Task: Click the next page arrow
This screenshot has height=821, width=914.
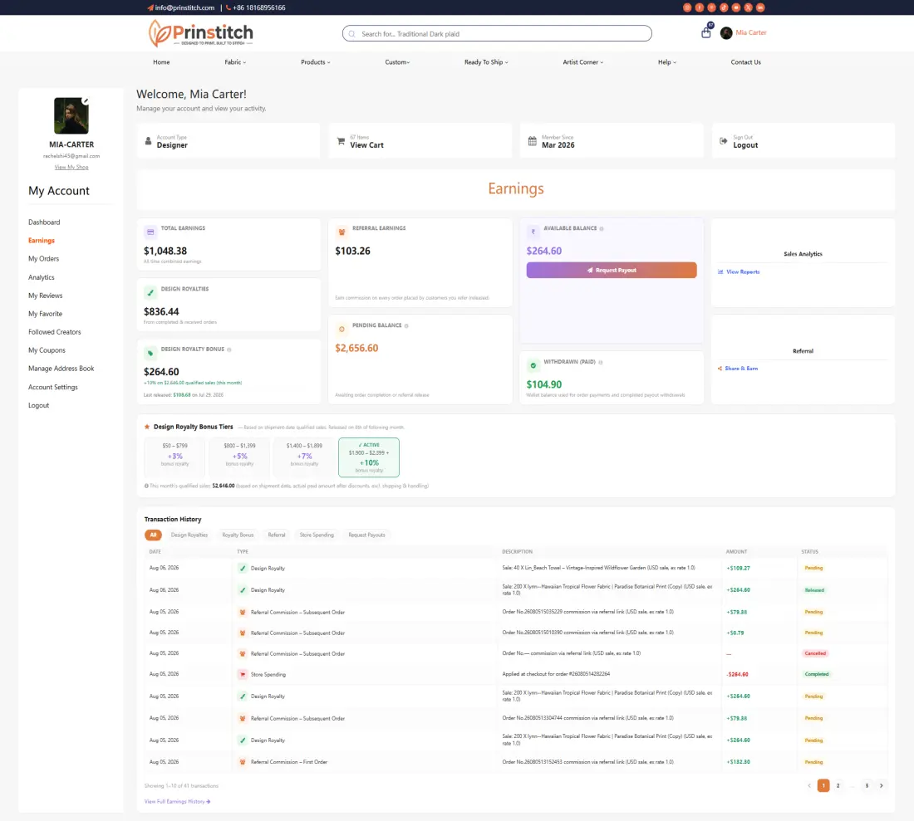Action: click(x=882, y=786)
